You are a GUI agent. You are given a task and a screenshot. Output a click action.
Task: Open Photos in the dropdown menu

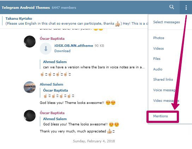[158, 38]
